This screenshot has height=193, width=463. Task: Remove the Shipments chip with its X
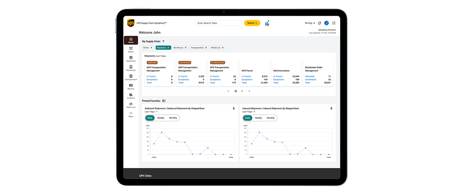168,48
